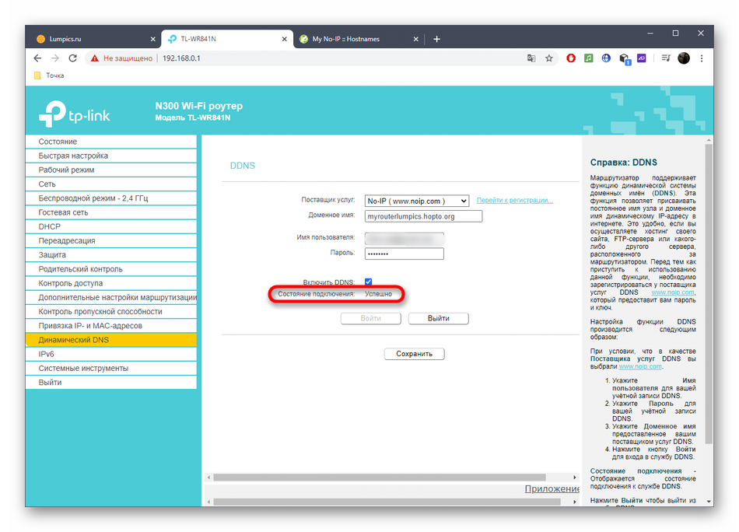This screenshot has width=739, height=532.
Task: Open the translate page icon
Action: tap(531, 58)
